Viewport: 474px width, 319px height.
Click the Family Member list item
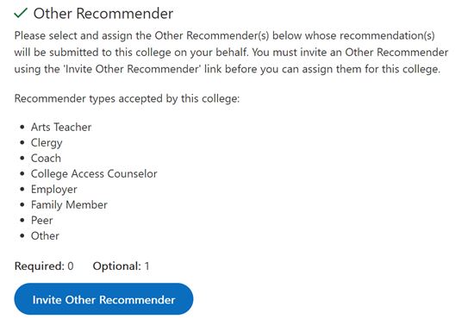[69, 204]
